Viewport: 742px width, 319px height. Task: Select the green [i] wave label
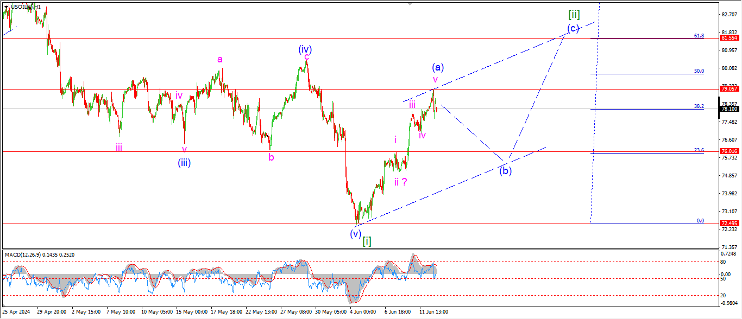[x=367, y=241]
